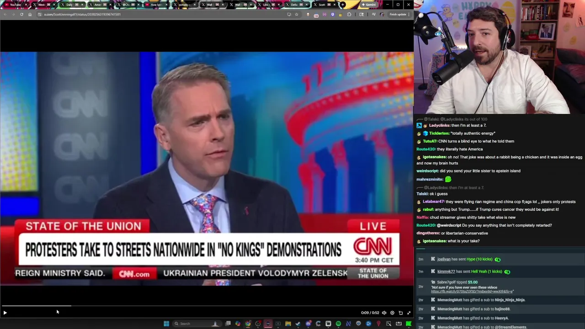Click the address bar URL
The height and width of the screenshot is (329, 585).
pos(82,14)
